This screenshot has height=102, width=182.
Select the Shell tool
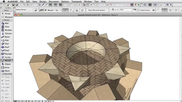tap(7, 50)
